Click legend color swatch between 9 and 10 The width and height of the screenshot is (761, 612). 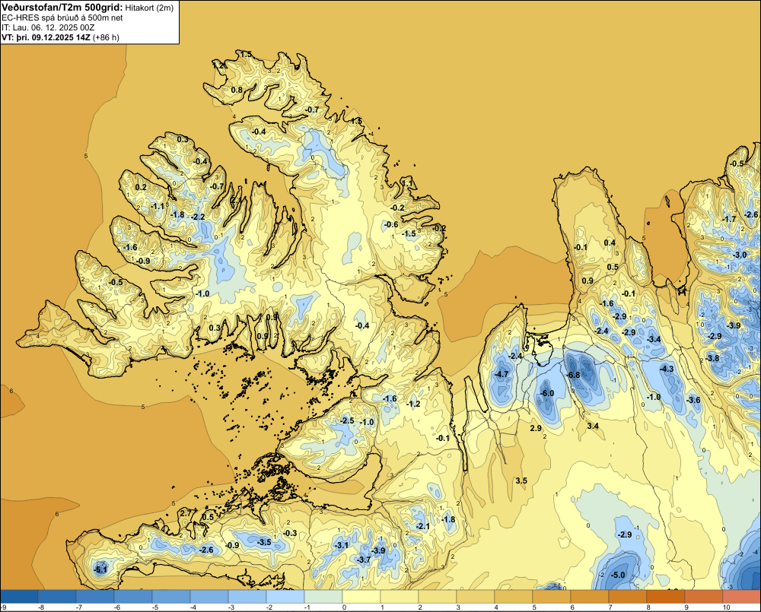click(703, 596)
